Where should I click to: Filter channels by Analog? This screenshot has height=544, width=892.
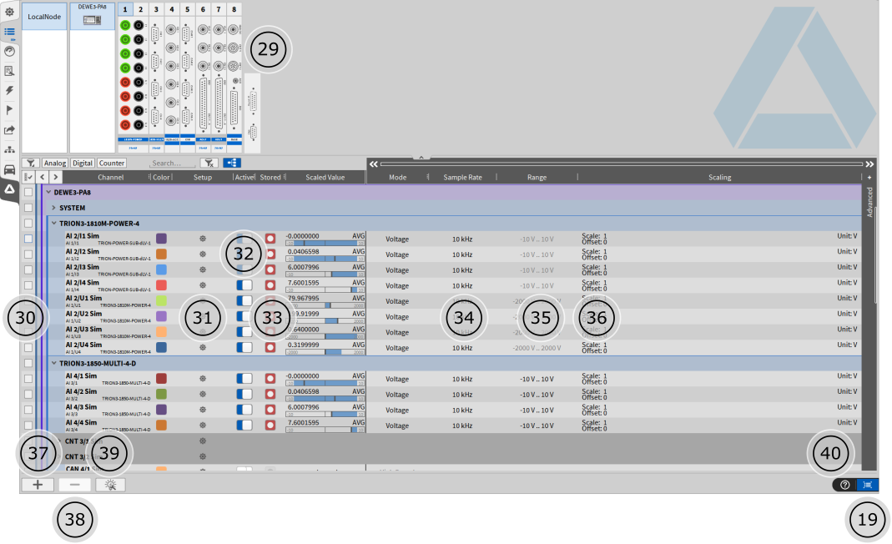[54, 163]
